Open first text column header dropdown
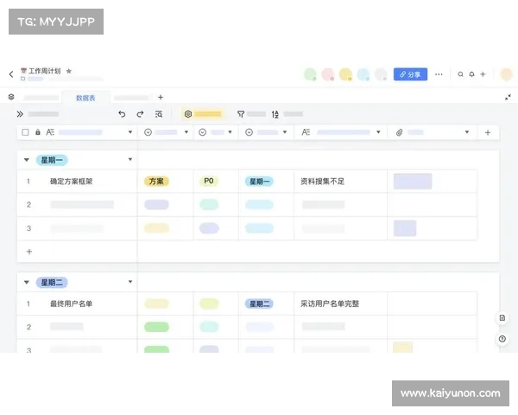This screenshot has height=415, width=518. click(130, 132)
